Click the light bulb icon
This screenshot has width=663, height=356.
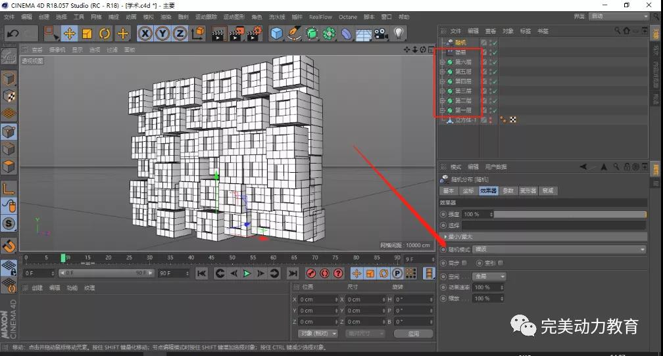(x=399, y=33)
